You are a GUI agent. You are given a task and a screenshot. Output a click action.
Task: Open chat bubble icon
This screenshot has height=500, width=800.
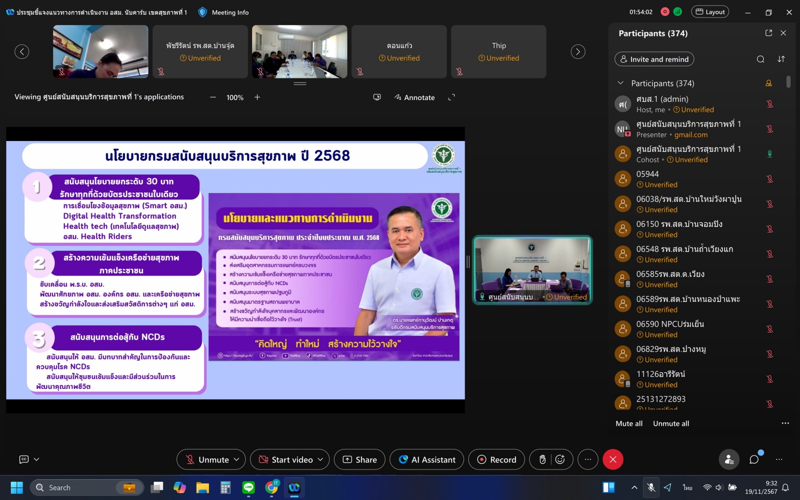(754, 459)
